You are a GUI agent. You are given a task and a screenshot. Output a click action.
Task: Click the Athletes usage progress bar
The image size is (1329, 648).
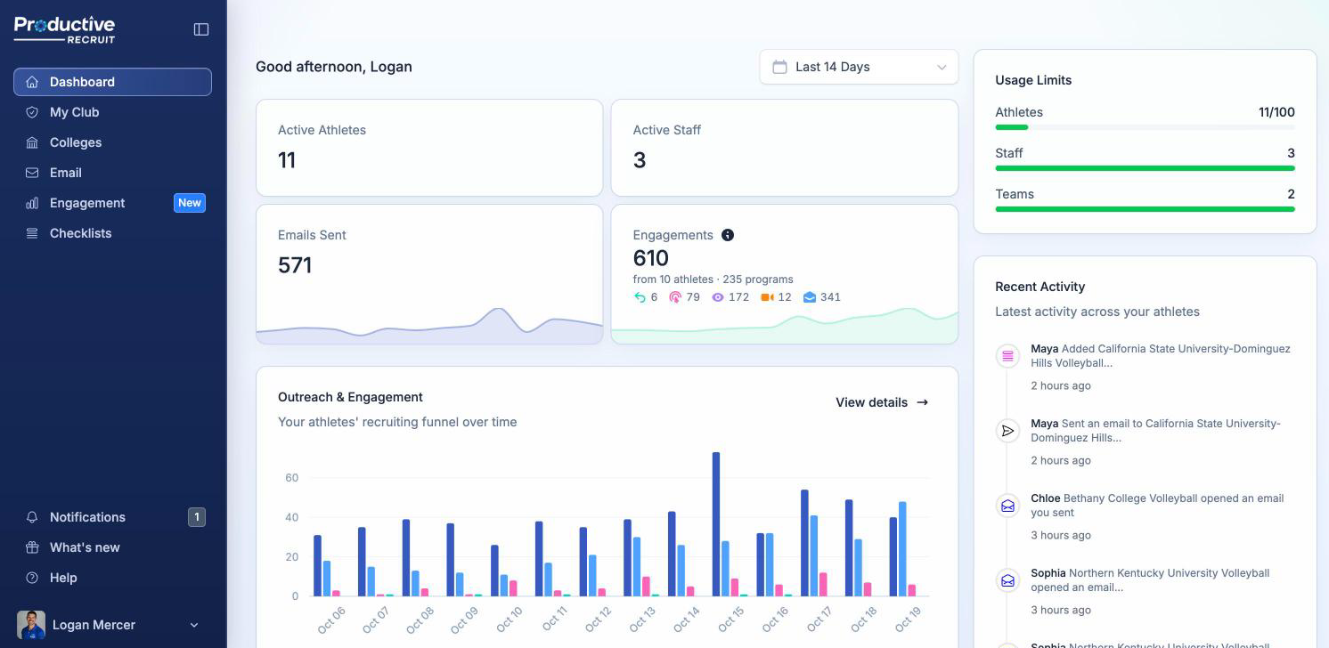point(1145,127)
